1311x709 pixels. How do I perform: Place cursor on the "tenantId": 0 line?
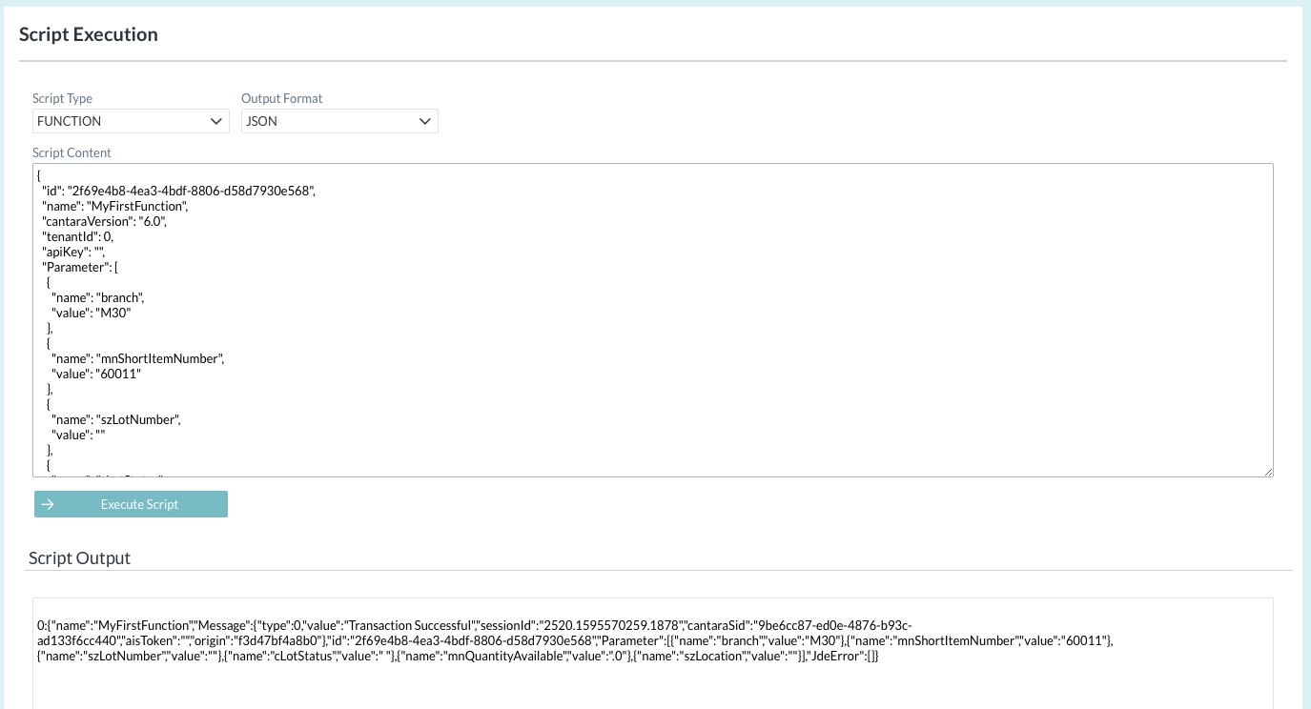point(78,236)
